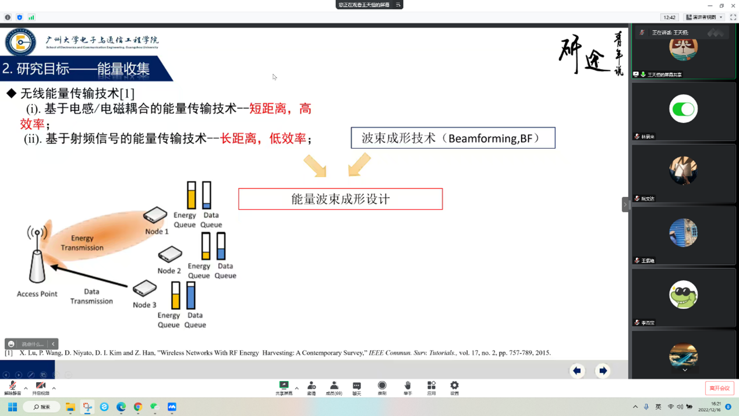Turn on the video camera
Viewport: 739px width, 416px height.
pyautogui.click(x=41, y=388)
